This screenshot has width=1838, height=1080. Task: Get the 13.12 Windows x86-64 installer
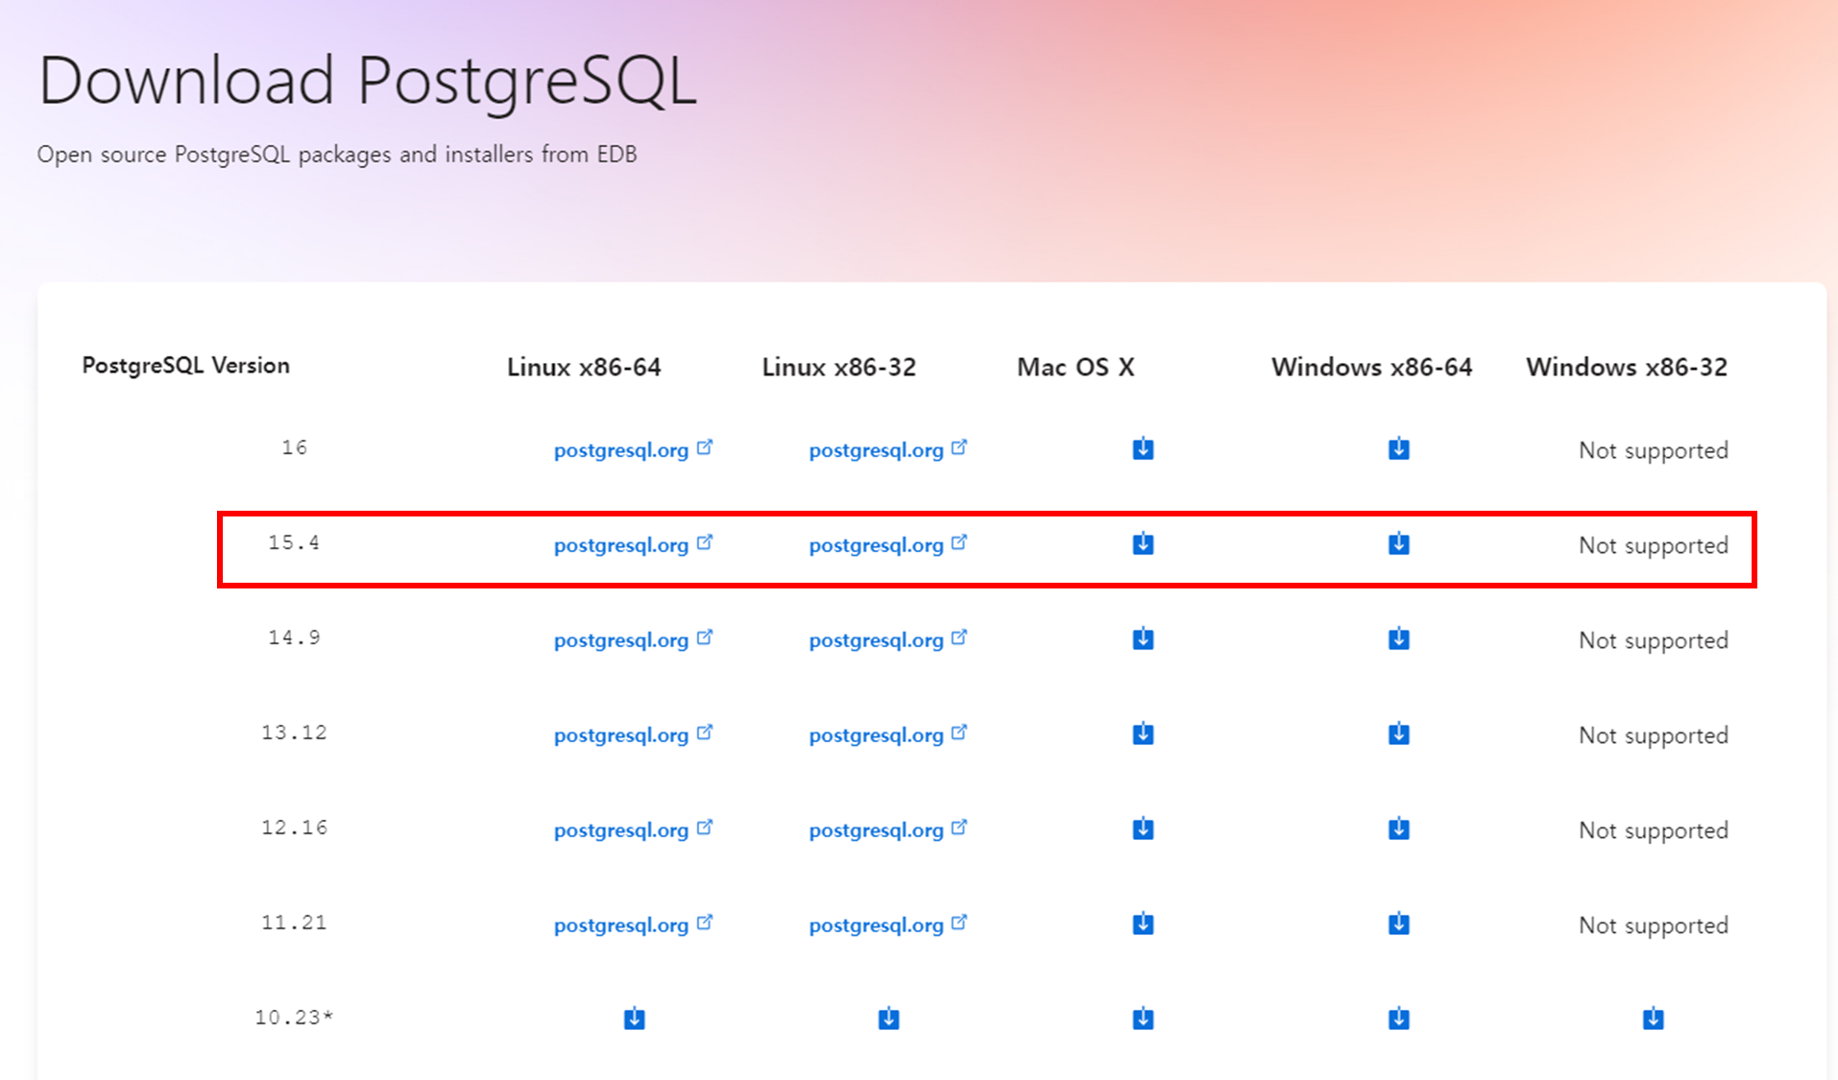pyautogui.click(x=1398, y=733)
